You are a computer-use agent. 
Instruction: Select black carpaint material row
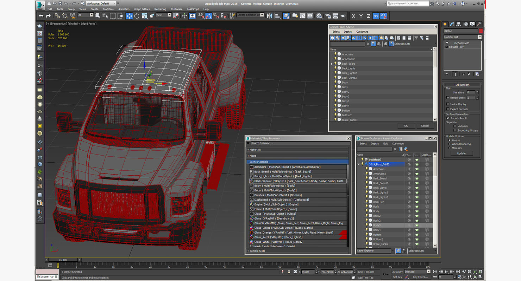298,181
